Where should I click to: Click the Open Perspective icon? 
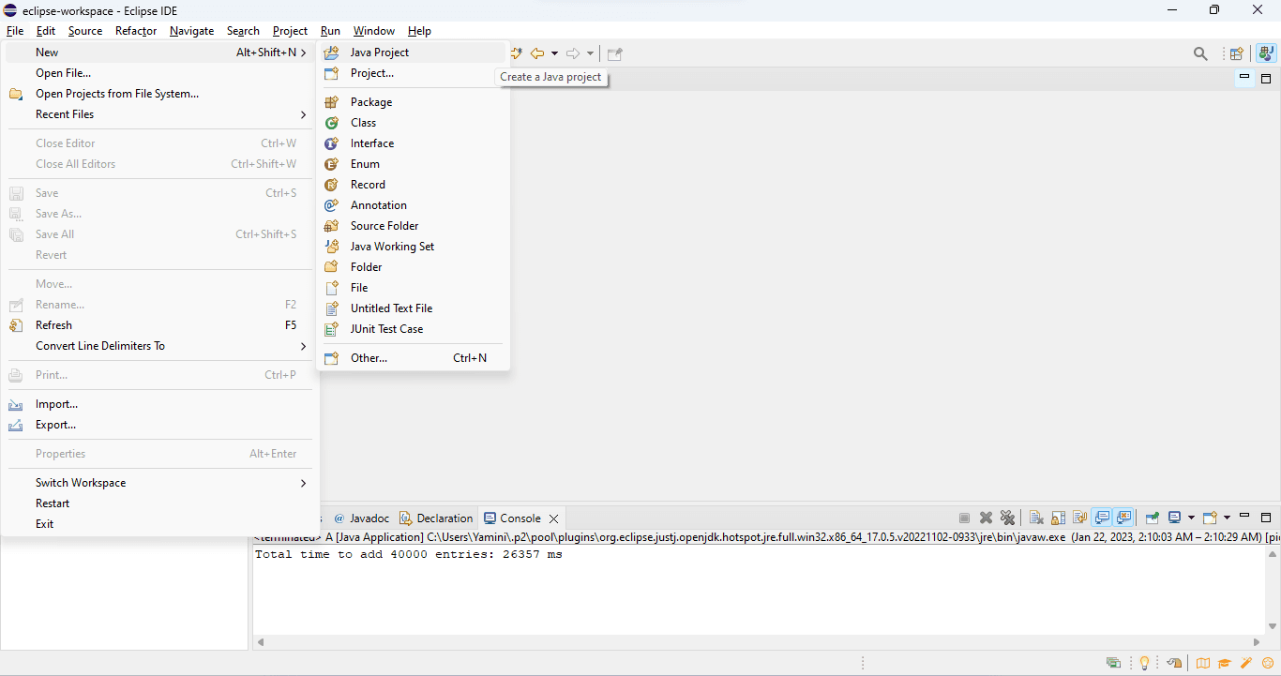click(x=1237, y=53)
